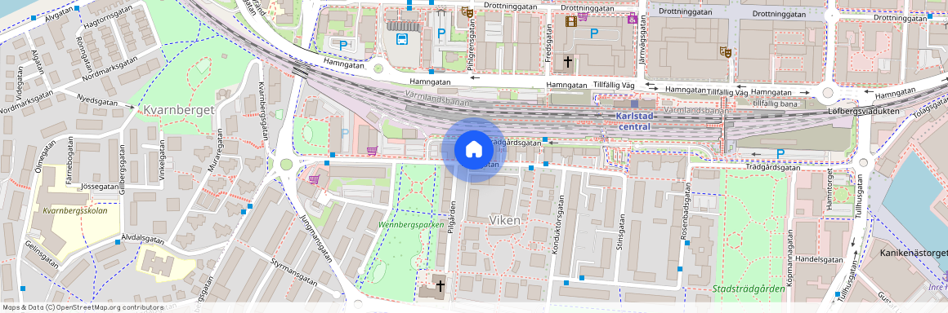Click the blue home location marker

tap(473, 150)
